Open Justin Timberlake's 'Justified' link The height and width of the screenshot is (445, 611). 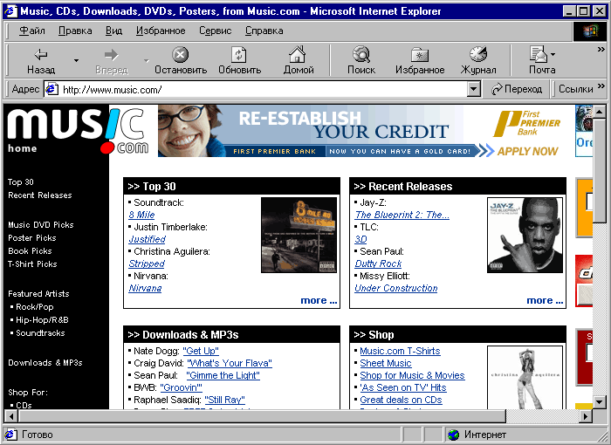point(147,239)
